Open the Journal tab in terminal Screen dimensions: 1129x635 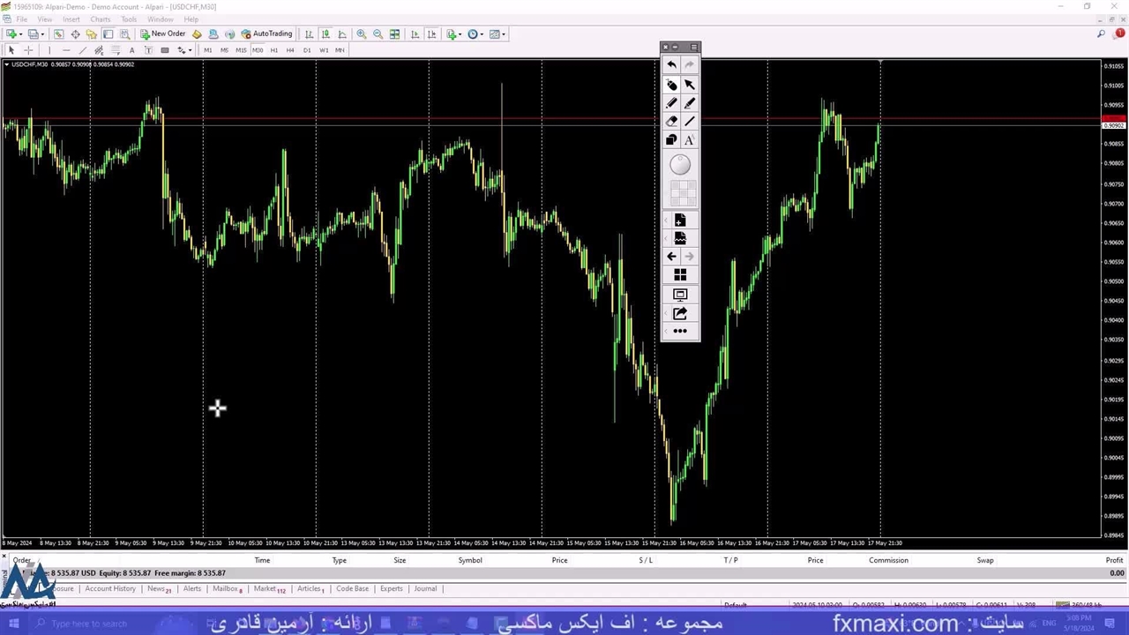pyautogui.click(x=425, y=589)
